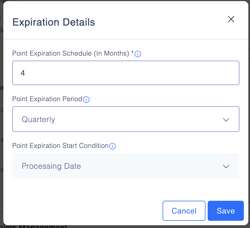Open the Point Expiration Start Condition dropdown
250x228 pixels.
[x=126, y=166]
